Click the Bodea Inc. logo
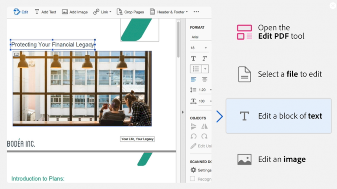 tap(21, 143)
